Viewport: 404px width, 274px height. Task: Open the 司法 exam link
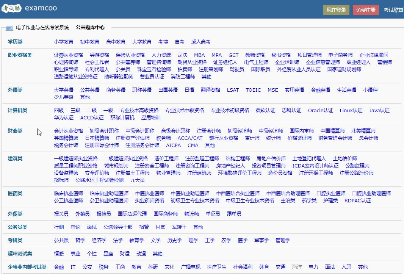click(182, 55)
